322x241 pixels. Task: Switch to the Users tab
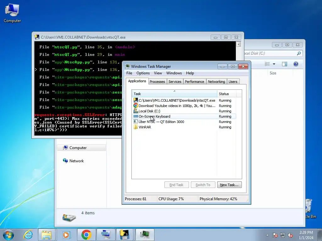(x=233, y=82)
